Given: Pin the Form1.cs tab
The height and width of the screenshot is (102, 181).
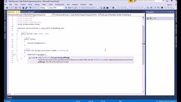Looking at the screenshot, I should 16,12.
